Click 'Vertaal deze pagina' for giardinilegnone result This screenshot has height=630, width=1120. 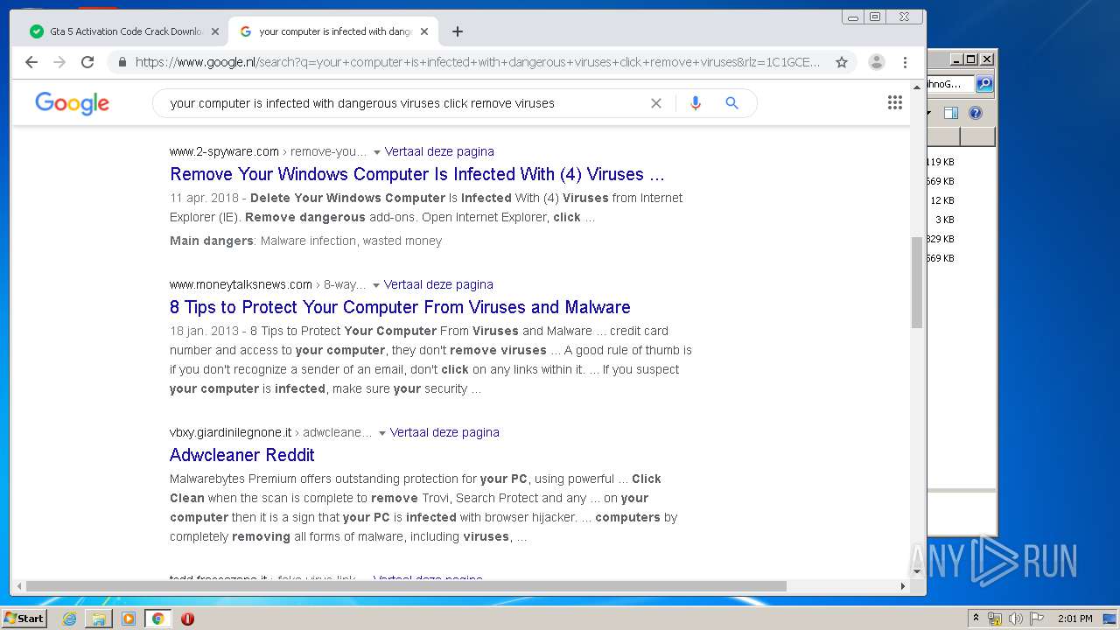[x=444, y=432]
